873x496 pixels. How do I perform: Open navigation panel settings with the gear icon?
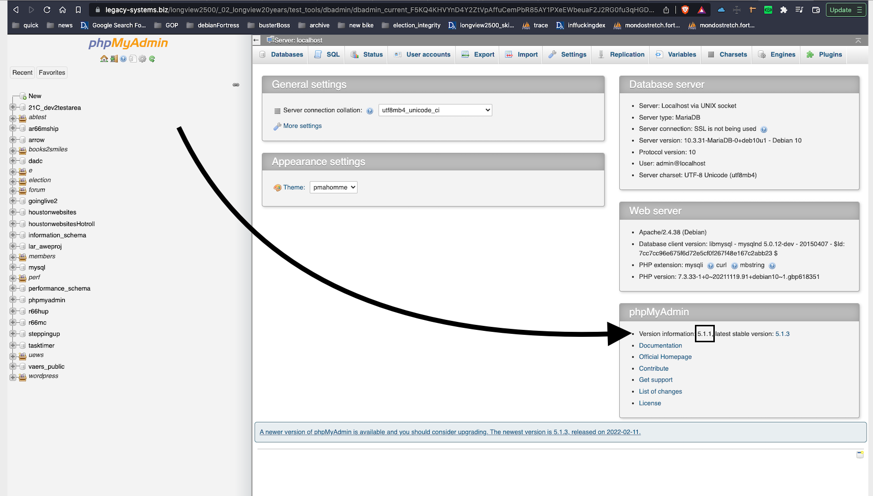[142, 58]
